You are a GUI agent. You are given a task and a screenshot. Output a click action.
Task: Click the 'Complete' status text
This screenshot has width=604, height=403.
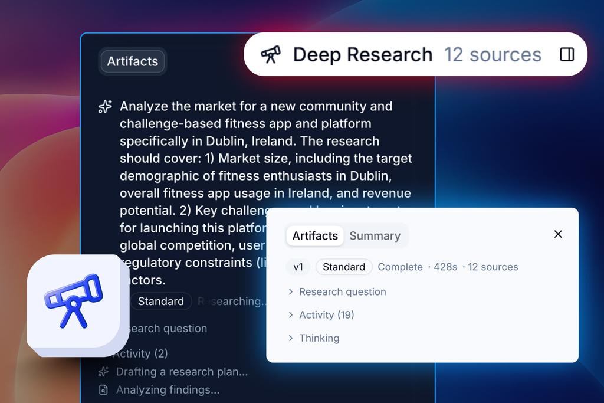[400, 267]
